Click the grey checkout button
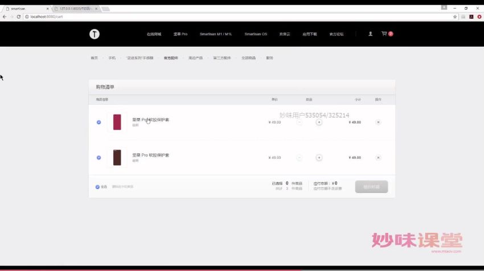The image size is (484, 271). [371, 187]
